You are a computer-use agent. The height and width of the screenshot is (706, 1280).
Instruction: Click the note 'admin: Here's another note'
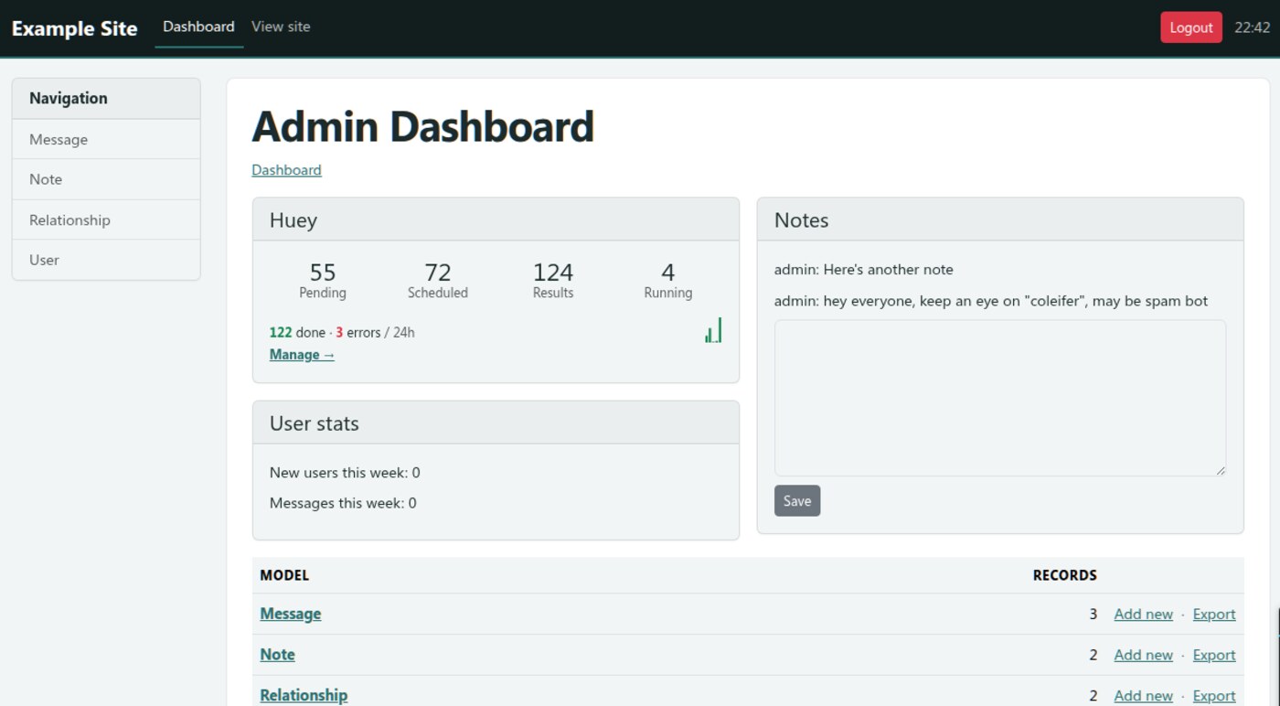tap(864, 270)
